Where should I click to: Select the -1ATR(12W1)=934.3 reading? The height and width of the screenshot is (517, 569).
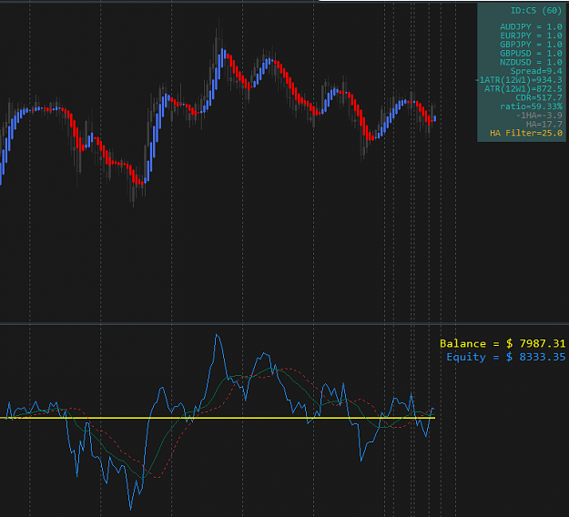(519, 80)
